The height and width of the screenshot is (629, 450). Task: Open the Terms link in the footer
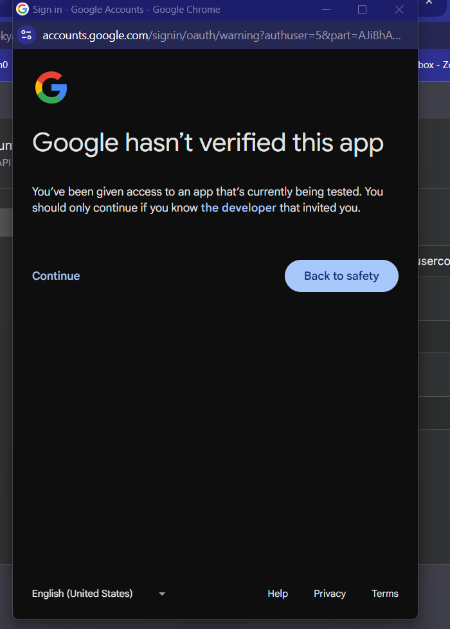click(385, 594)
